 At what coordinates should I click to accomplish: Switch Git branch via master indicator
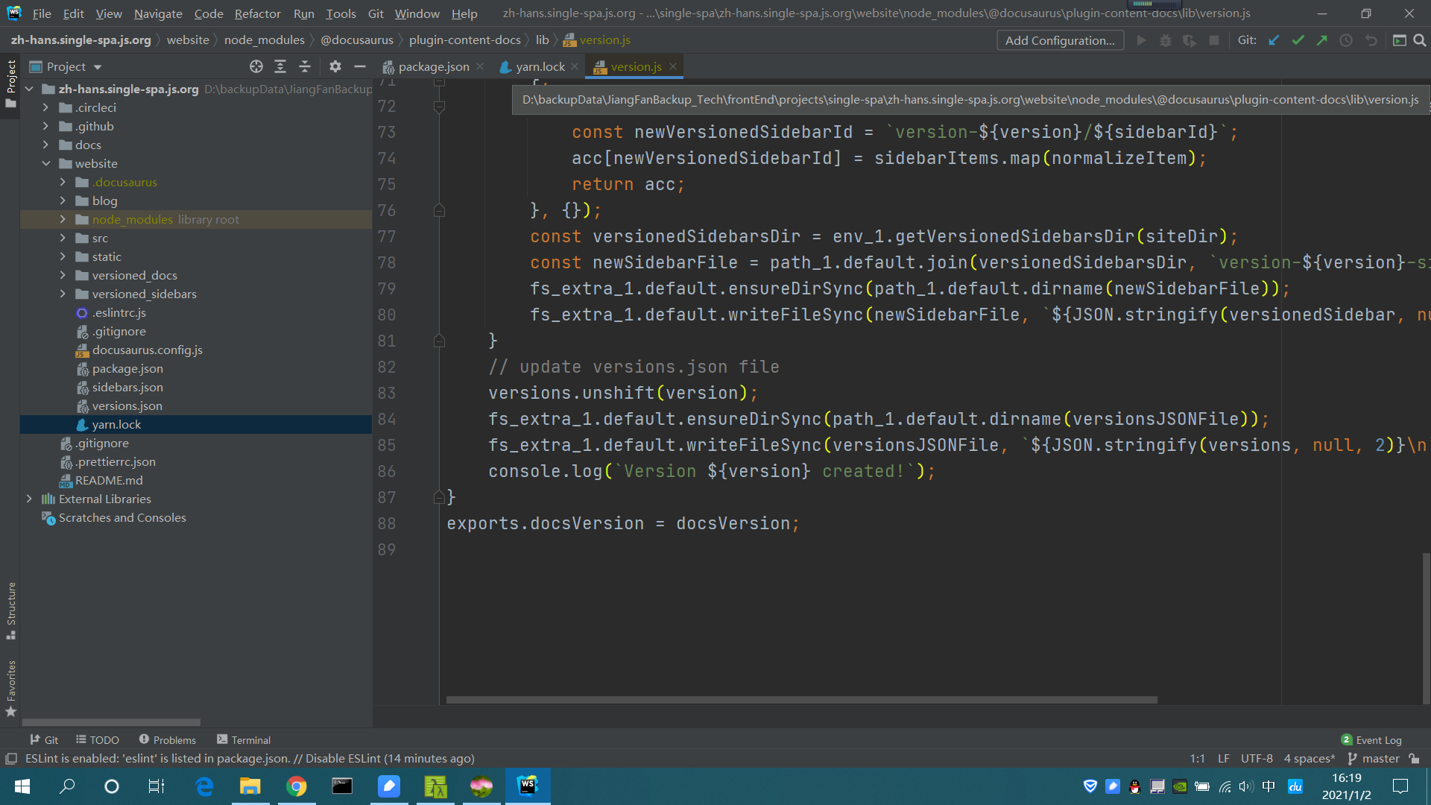click(x=1380, y=758)
